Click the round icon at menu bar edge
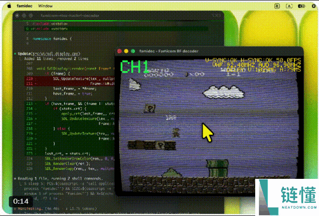319x216 pixels. pos(314,6)
